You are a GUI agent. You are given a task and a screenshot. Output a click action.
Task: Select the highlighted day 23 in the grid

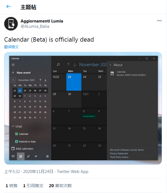(x=74, y=82)
